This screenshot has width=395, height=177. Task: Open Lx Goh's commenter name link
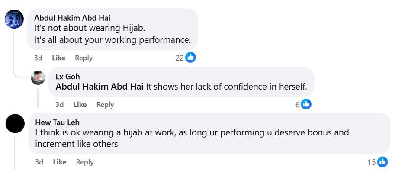(x=67, y=77)
